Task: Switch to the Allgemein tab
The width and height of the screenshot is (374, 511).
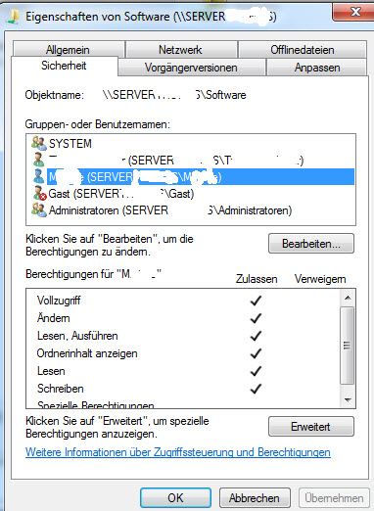Action: (x=68, y=50)
